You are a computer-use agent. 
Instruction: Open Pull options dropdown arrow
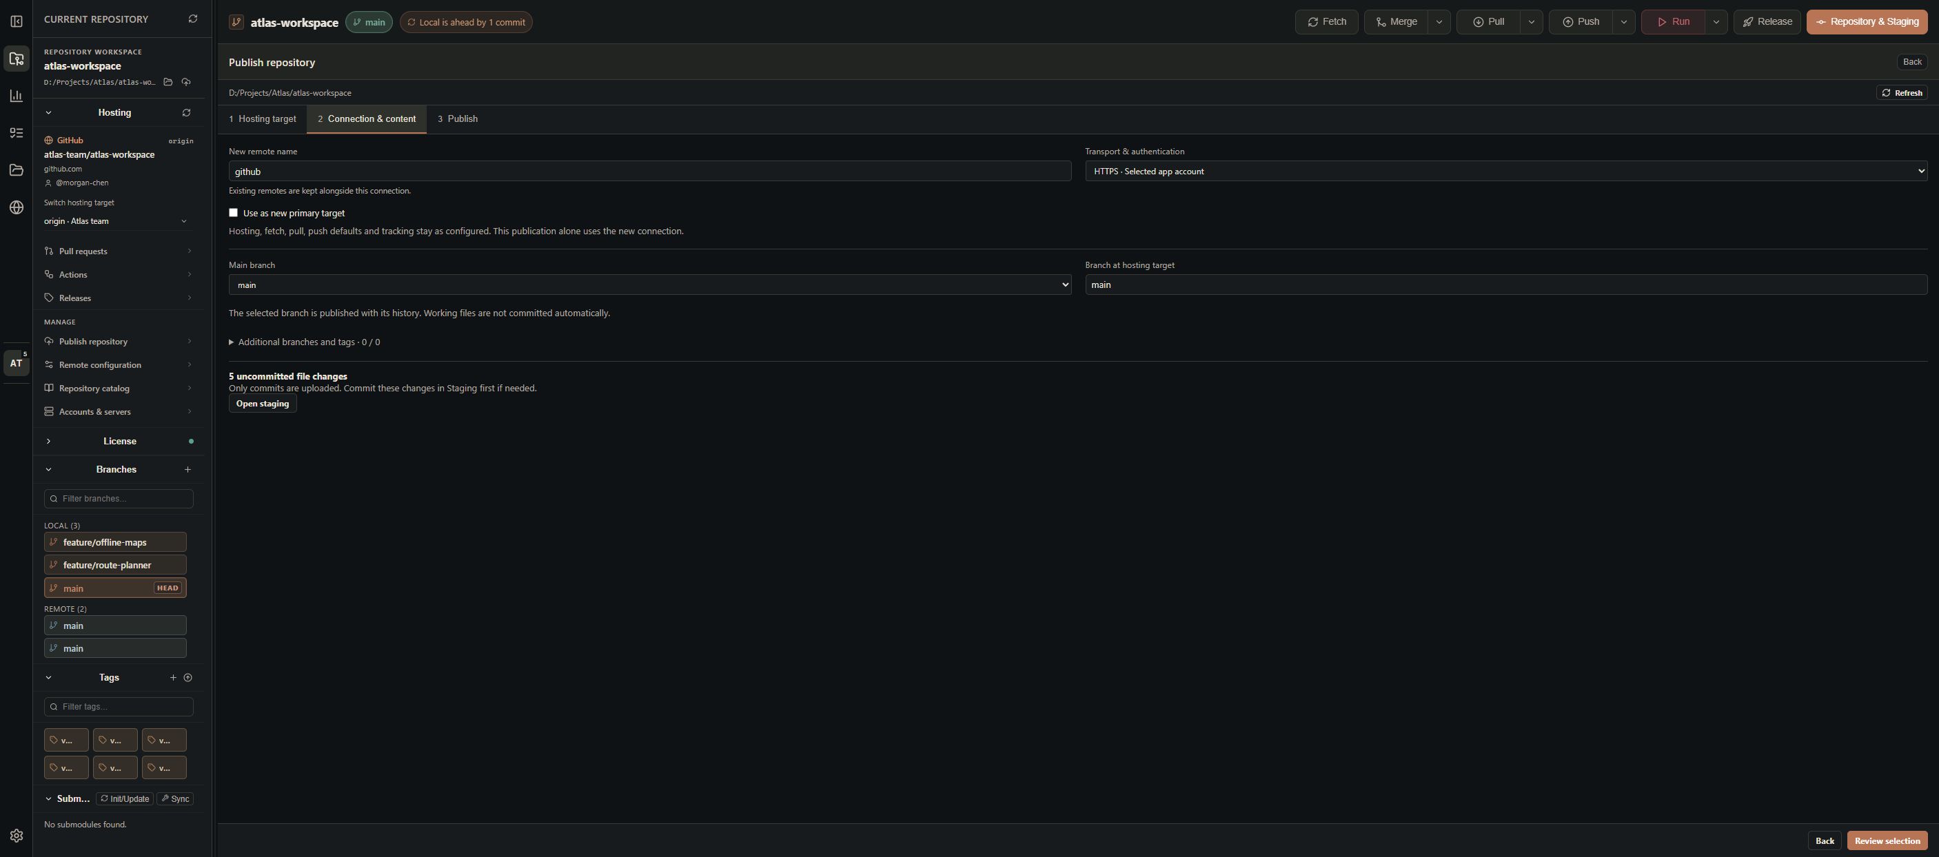(x=1531, y=22)
